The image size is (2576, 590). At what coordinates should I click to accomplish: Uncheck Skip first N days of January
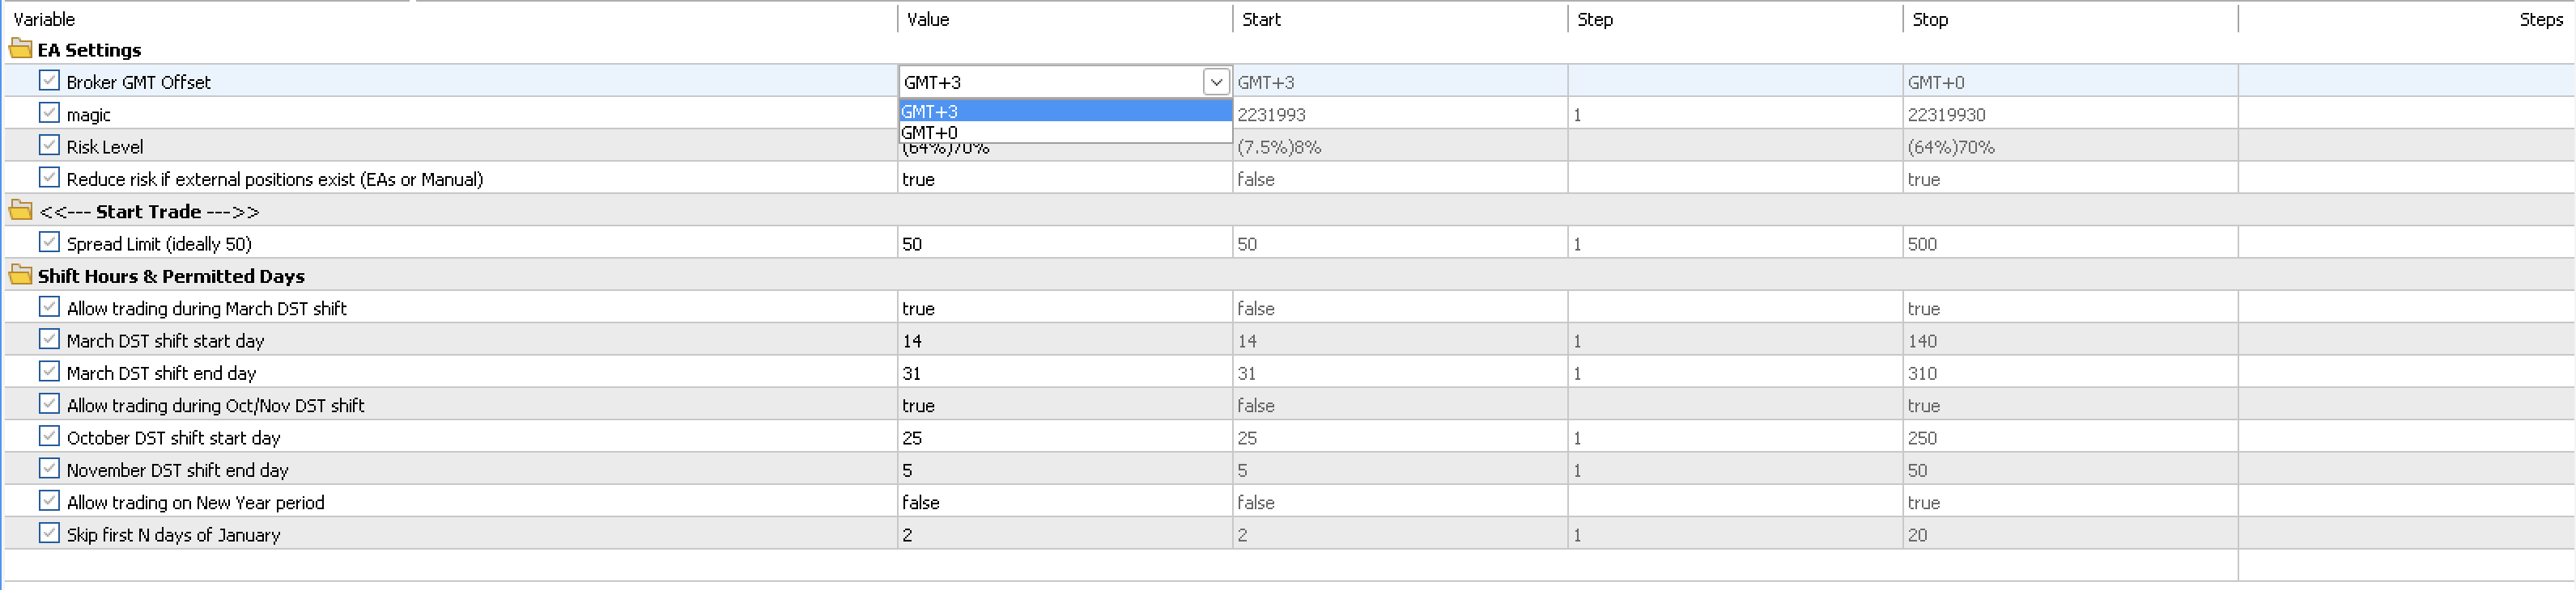49,532
